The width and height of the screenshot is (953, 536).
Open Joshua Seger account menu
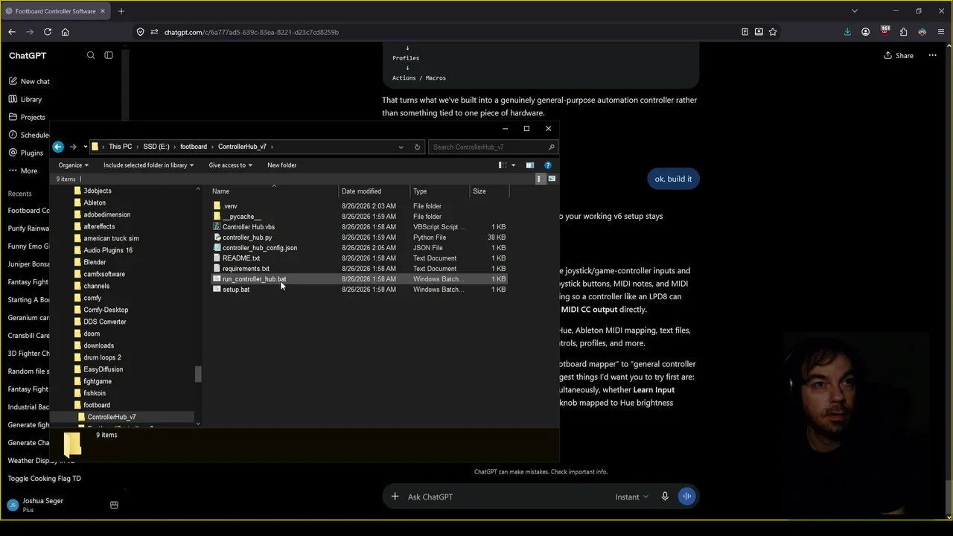pyautogui.click(x=36, y=505)
